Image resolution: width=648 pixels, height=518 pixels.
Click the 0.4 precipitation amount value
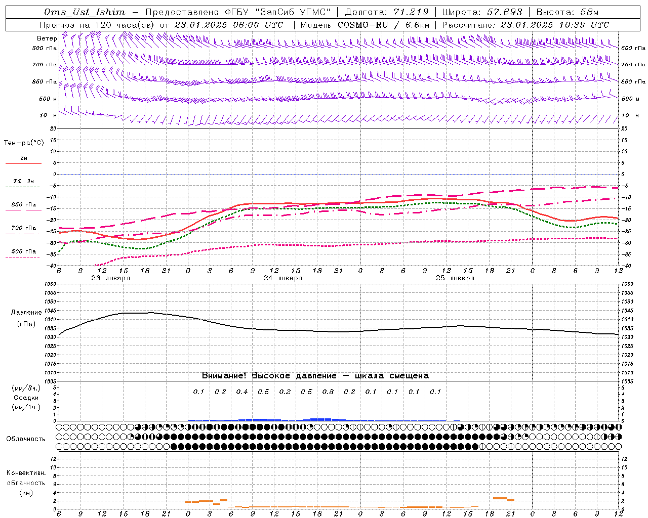click(x=242, y=392)
